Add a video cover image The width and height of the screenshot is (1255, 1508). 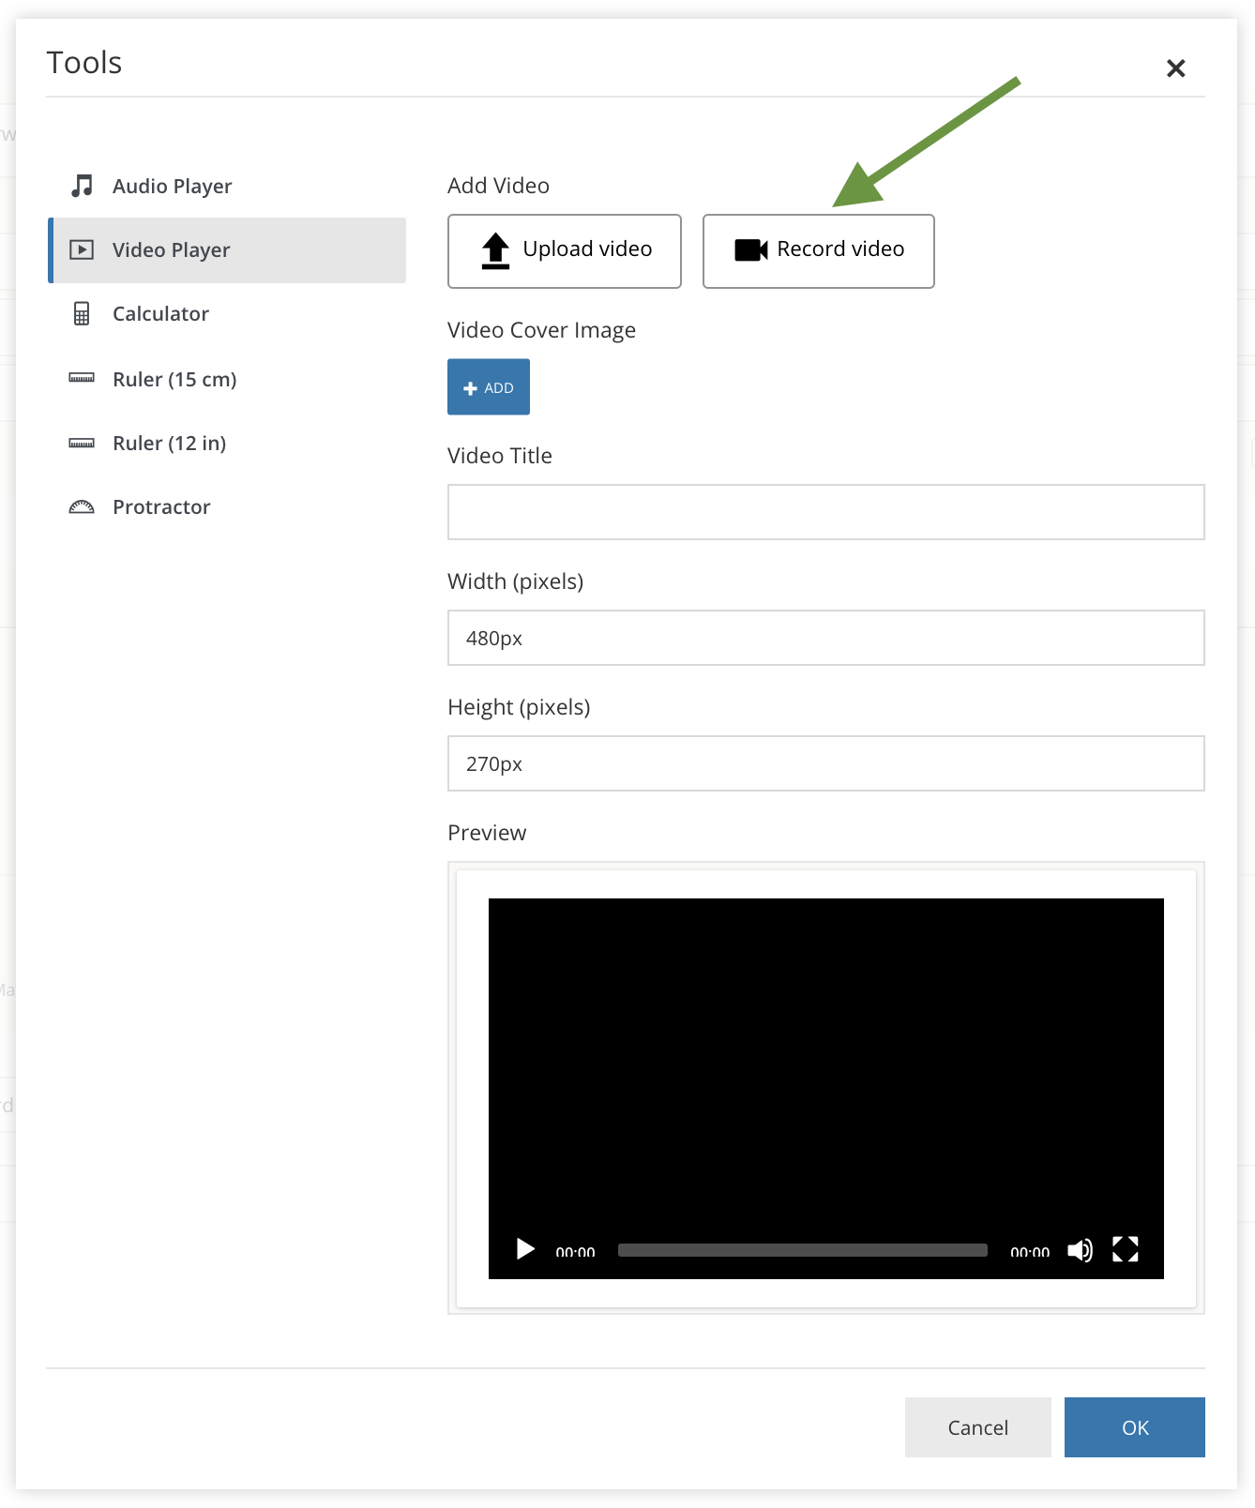click(489, 387)
